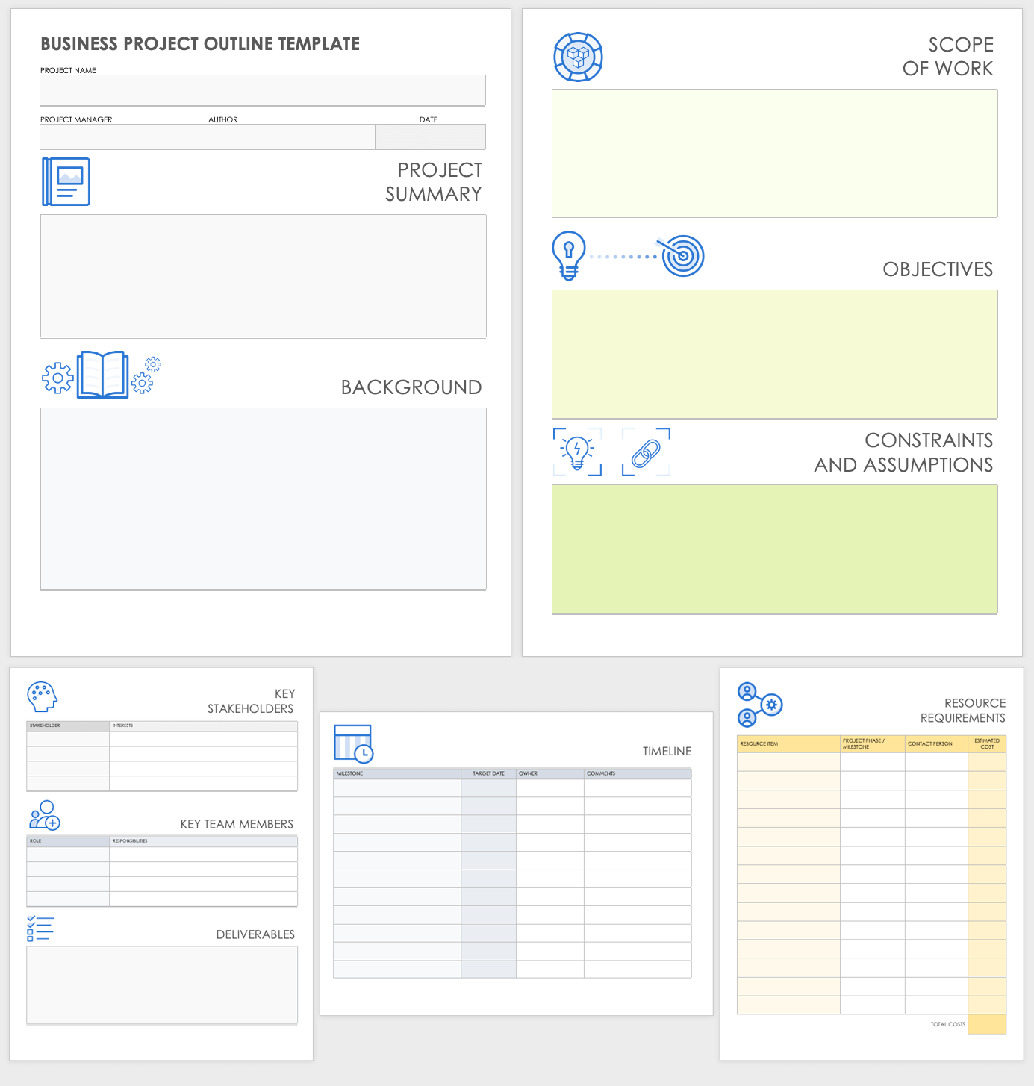Click the Objectives lightbulb icon
This screenshot has height=1086, width=1034.
[x=569, y=255]
